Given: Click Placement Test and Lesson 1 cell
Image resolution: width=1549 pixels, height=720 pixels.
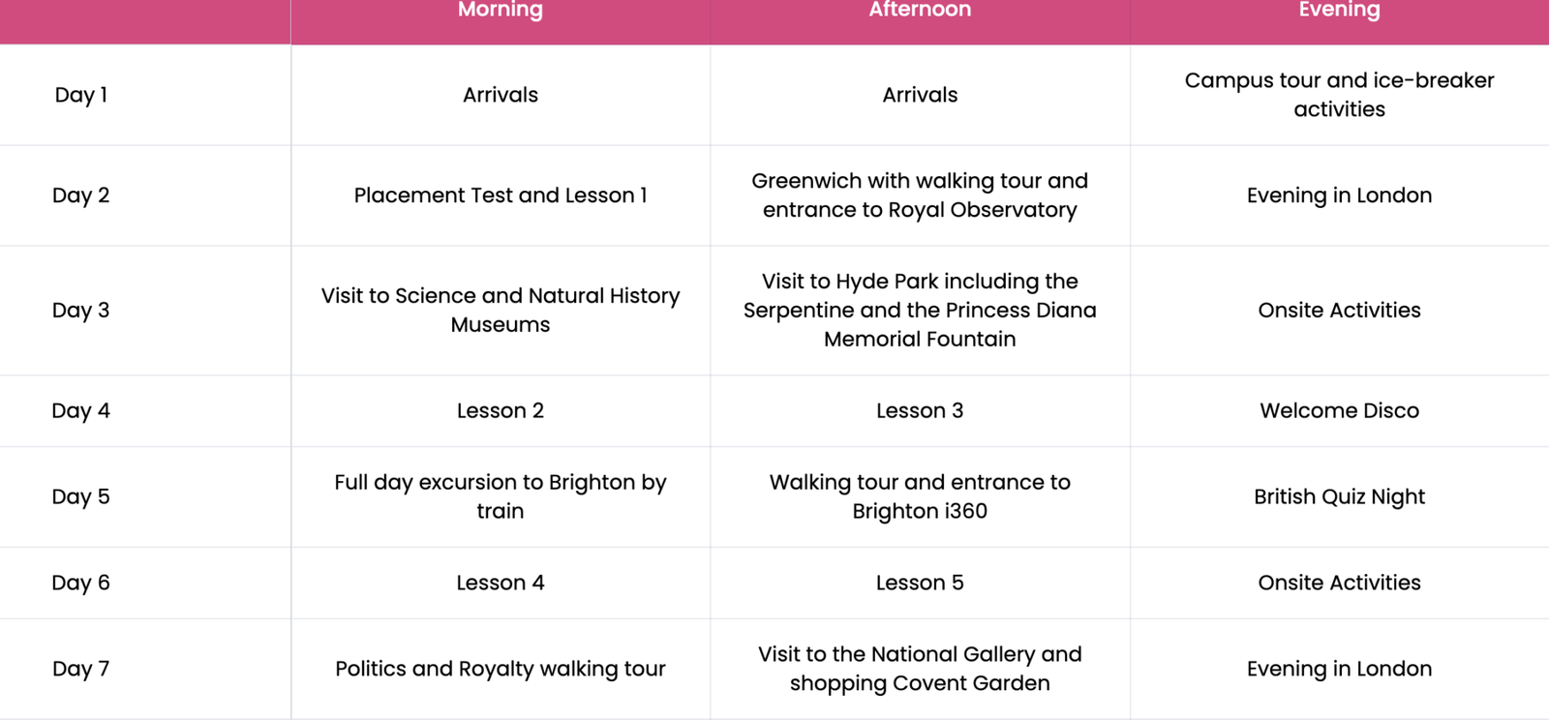Looking at the screenshot, I should (501, 195).
